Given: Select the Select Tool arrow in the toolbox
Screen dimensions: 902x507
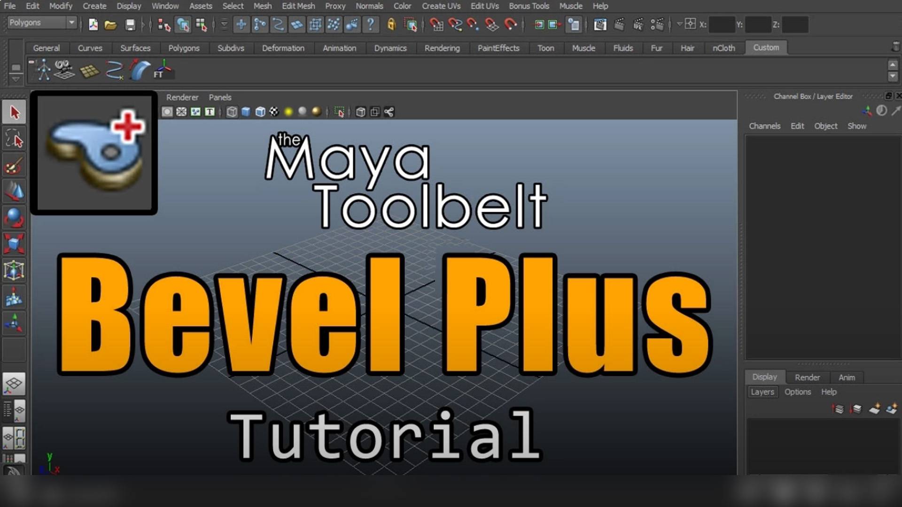Looking at the screenshot, I should [14, 113].
